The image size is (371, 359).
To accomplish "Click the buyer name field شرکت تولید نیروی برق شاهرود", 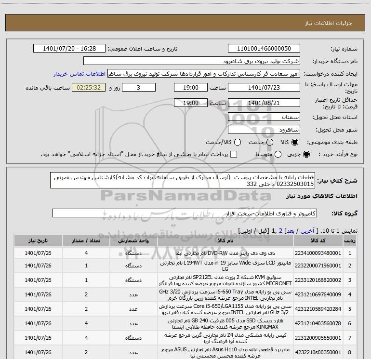I will pos(192,61).
